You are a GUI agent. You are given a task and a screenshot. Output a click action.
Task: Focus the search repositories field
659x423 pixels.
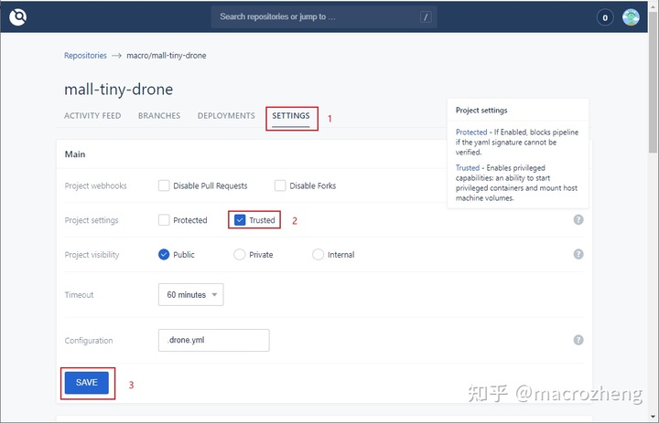click(x=324, y=16)
